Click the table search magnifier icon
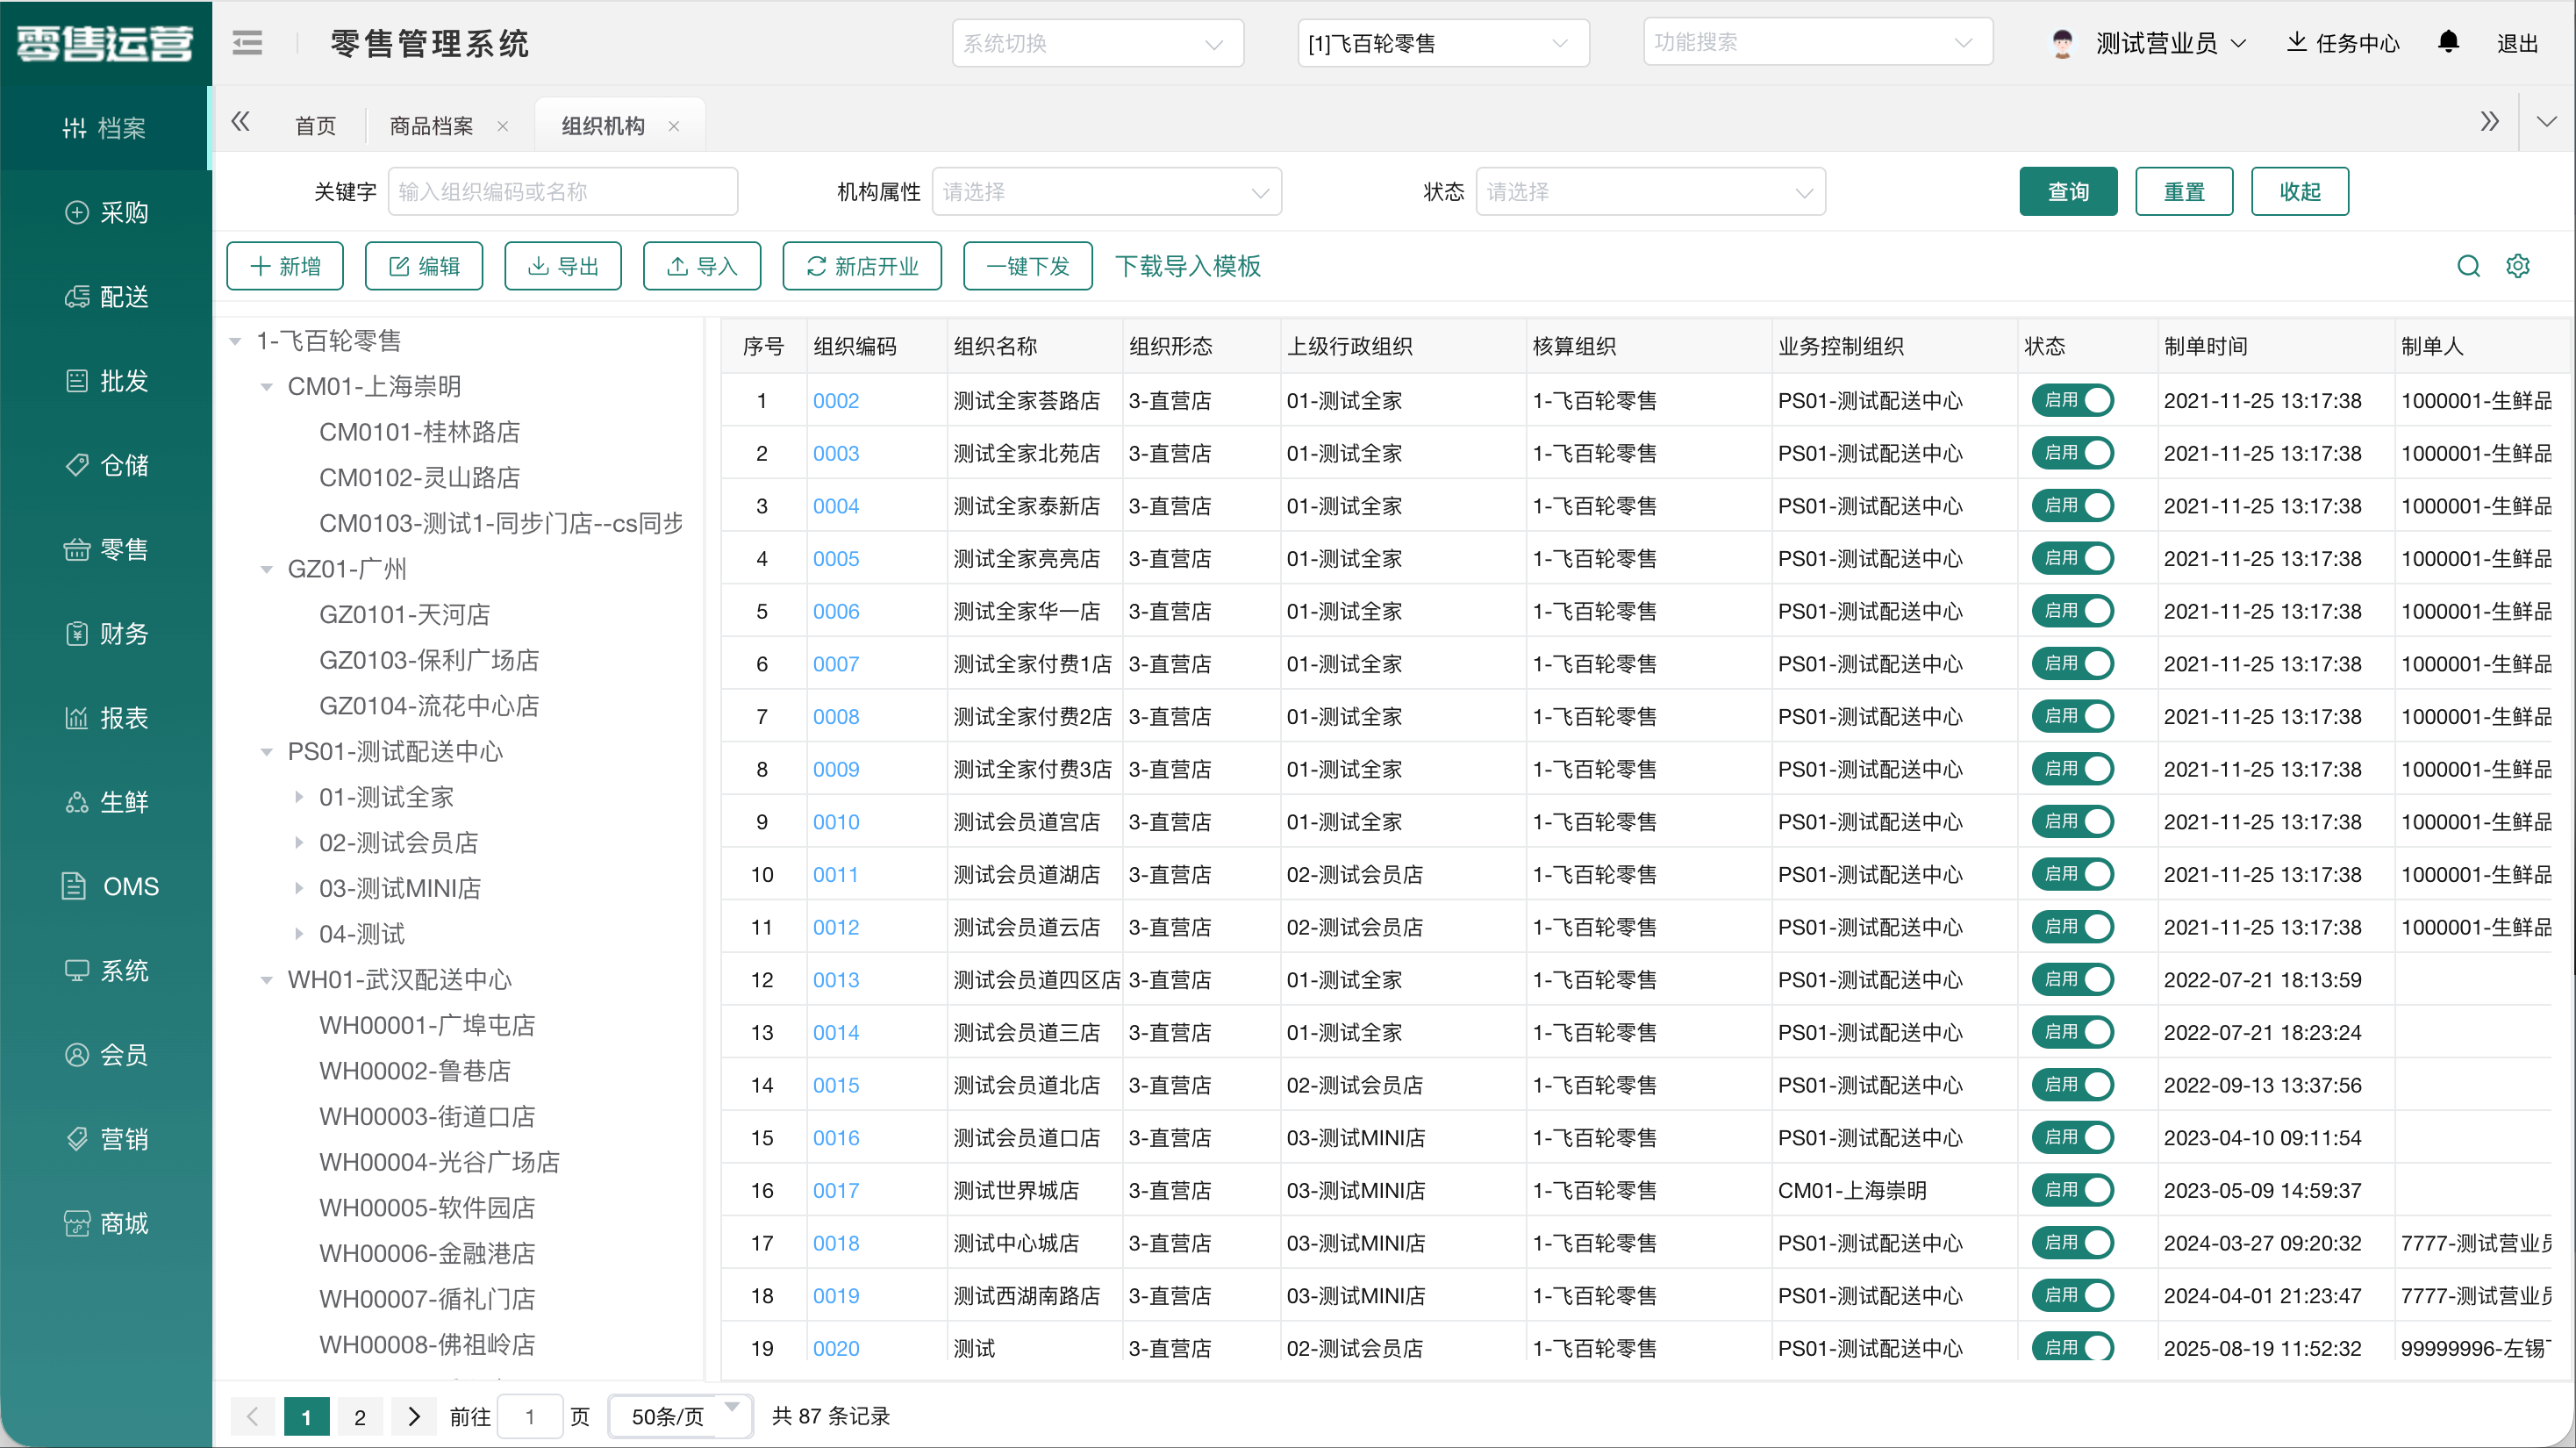This screenshot has width=2576, height=1448. (2468, 265)
